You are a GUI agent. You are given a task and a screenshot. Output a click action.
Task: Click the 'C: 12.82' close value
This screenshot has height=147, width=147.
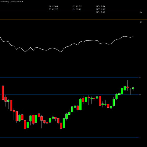click(x=53, y=9)
